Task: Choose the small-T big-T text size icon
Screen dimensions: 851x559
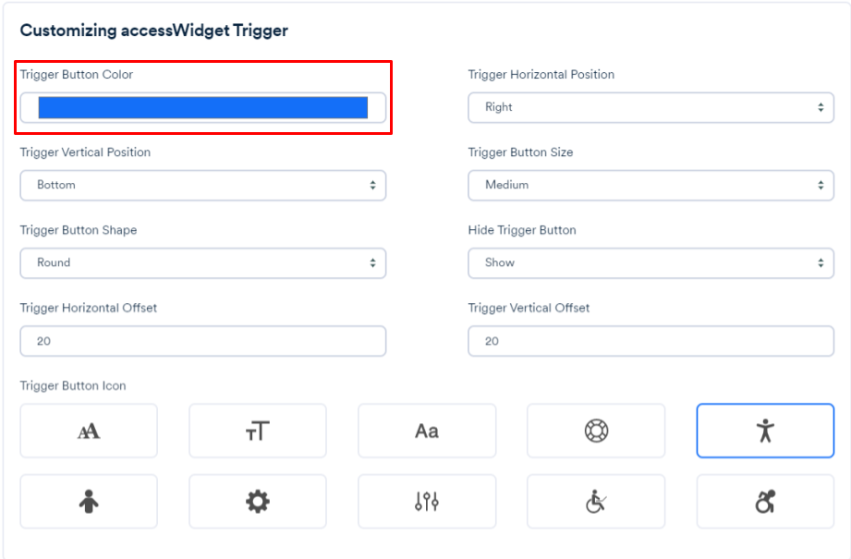Action: tap(258, 431)
